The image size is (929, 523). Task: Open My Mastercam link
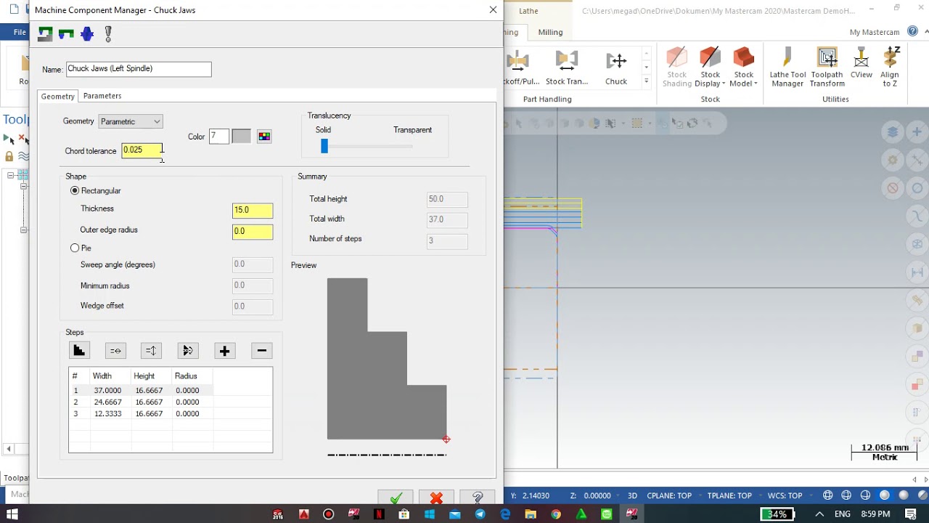click(x=875, y=32)
